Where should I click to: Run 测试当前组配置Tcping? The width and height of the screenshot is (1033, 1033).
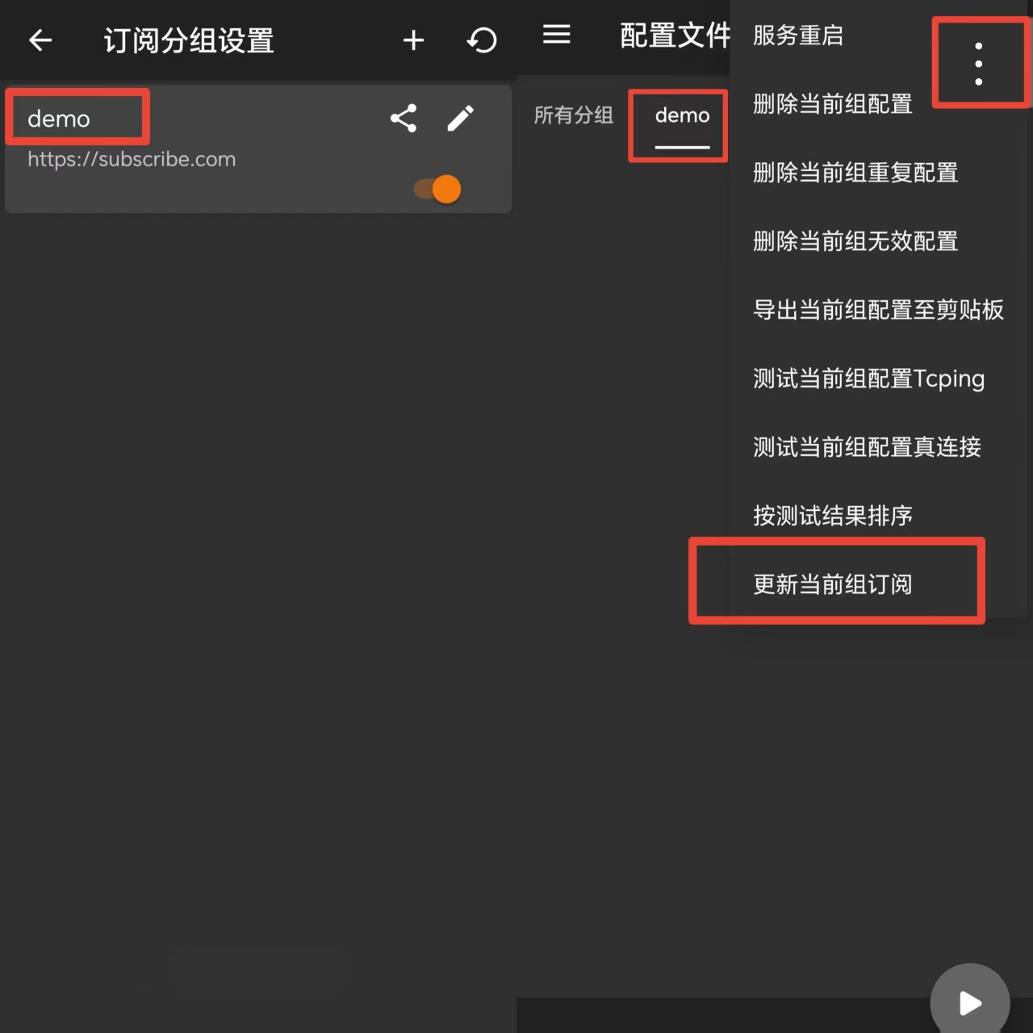[868, 378]
